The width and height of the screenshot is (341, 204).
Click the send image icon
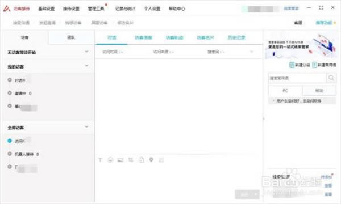pos(120,160)
